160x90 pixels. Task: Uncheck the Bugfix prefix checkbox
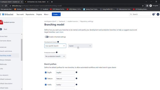(x=46, y=72)
